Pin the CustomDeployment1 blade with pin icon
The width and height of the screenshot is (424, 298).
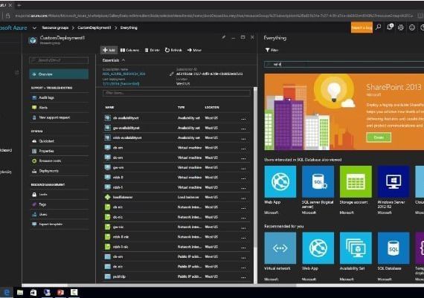pos(224,37)
